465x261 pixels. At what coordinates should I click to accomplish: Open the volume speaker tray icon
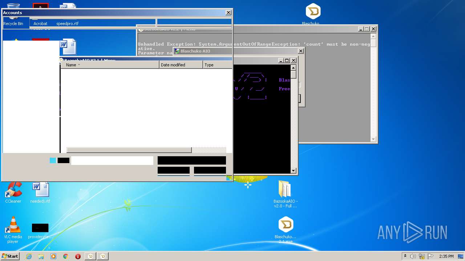(413, 256)
